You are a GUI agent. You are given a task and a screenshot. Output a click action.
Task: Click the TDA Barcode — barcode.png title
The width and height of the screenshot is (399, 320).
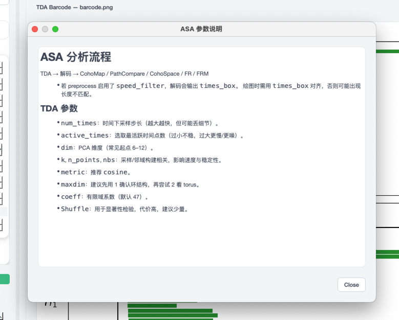[x=75, y=8]
